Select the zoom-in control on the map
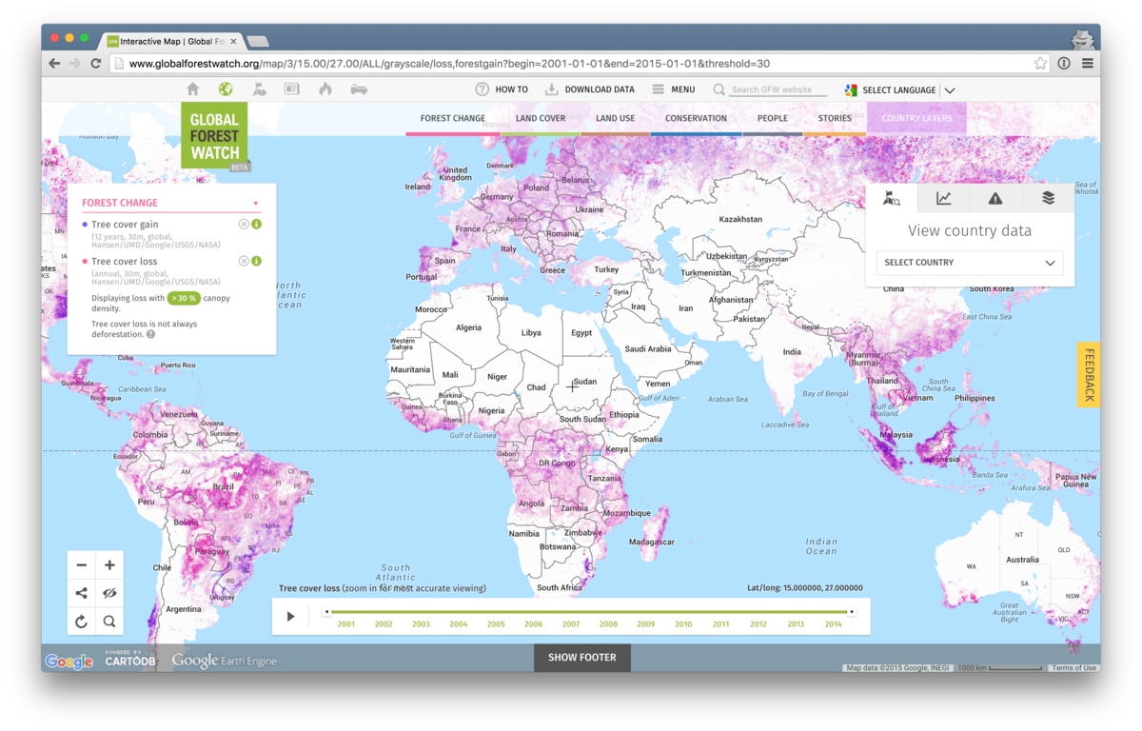1142x731 pixels. coord(108,564)
